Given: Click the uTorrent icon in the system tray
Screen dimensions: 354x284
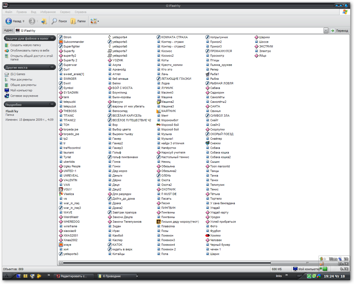Looking at the screenshot, I should click(310, 276).
